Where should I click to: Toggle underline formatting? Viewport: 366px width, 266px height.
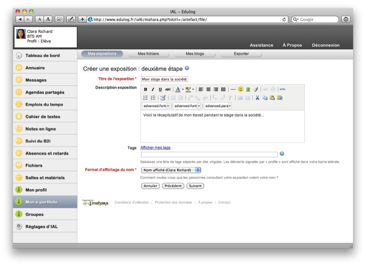click(x=160, y=90)
